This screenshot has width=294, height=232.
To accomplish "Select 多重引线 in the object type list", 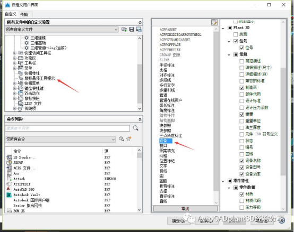I will click(x=167, y=90).
